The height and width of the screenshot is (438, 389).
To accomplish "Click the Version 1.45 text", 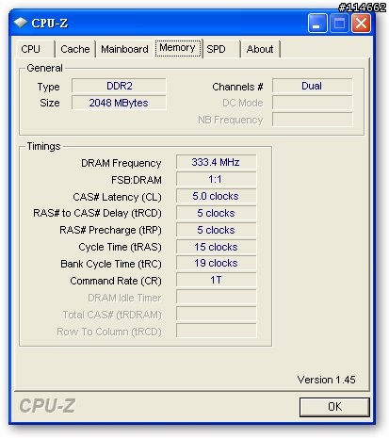I will point(326,380).
